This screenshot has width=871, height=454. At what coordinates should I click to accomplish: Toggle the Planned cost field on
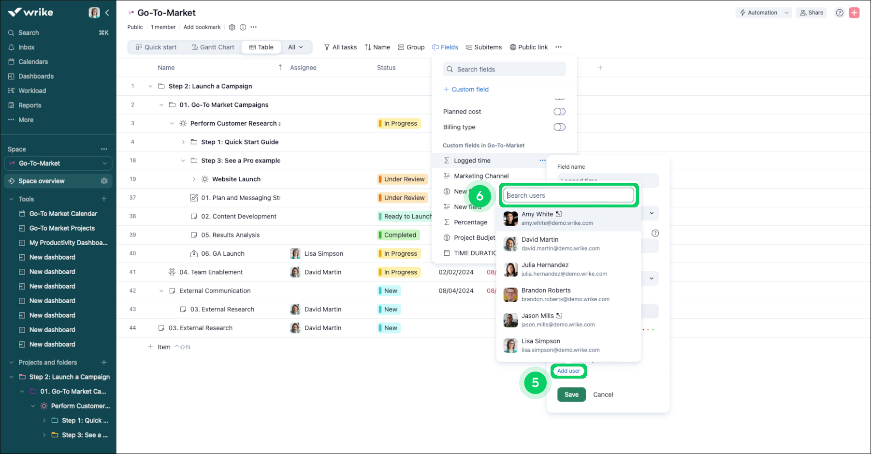pos(559,112)
